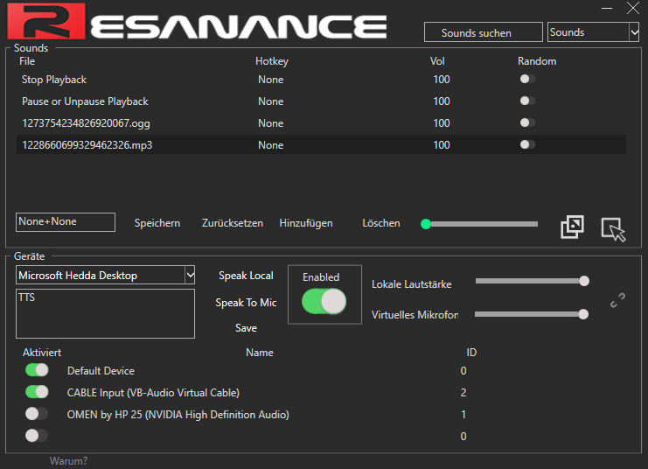The image size is (648, 469).
Task: Expand the Microsoft Hedda Desktop voice dropdown
Action: [190, 276]
